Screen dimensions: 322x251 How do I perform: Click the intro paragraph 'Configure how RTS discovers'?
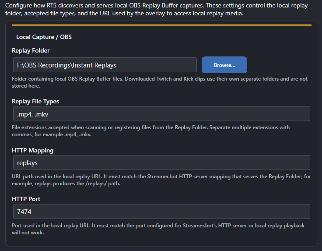[x=157, y=10]
